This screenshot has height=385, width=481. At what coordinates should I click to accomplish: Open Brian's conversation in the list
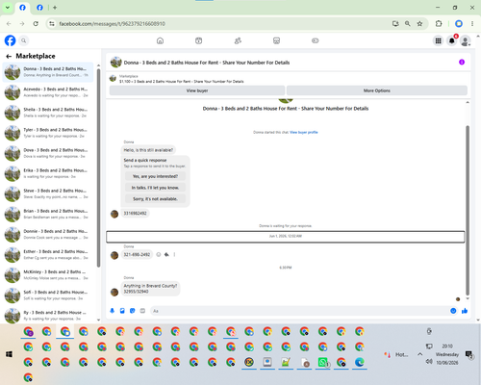pos(48,214)
